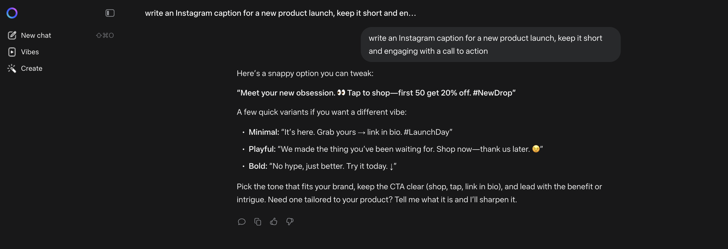Click the Meta AI ring logo
Screen dimensions: 728x249
[x=12, y=13]
